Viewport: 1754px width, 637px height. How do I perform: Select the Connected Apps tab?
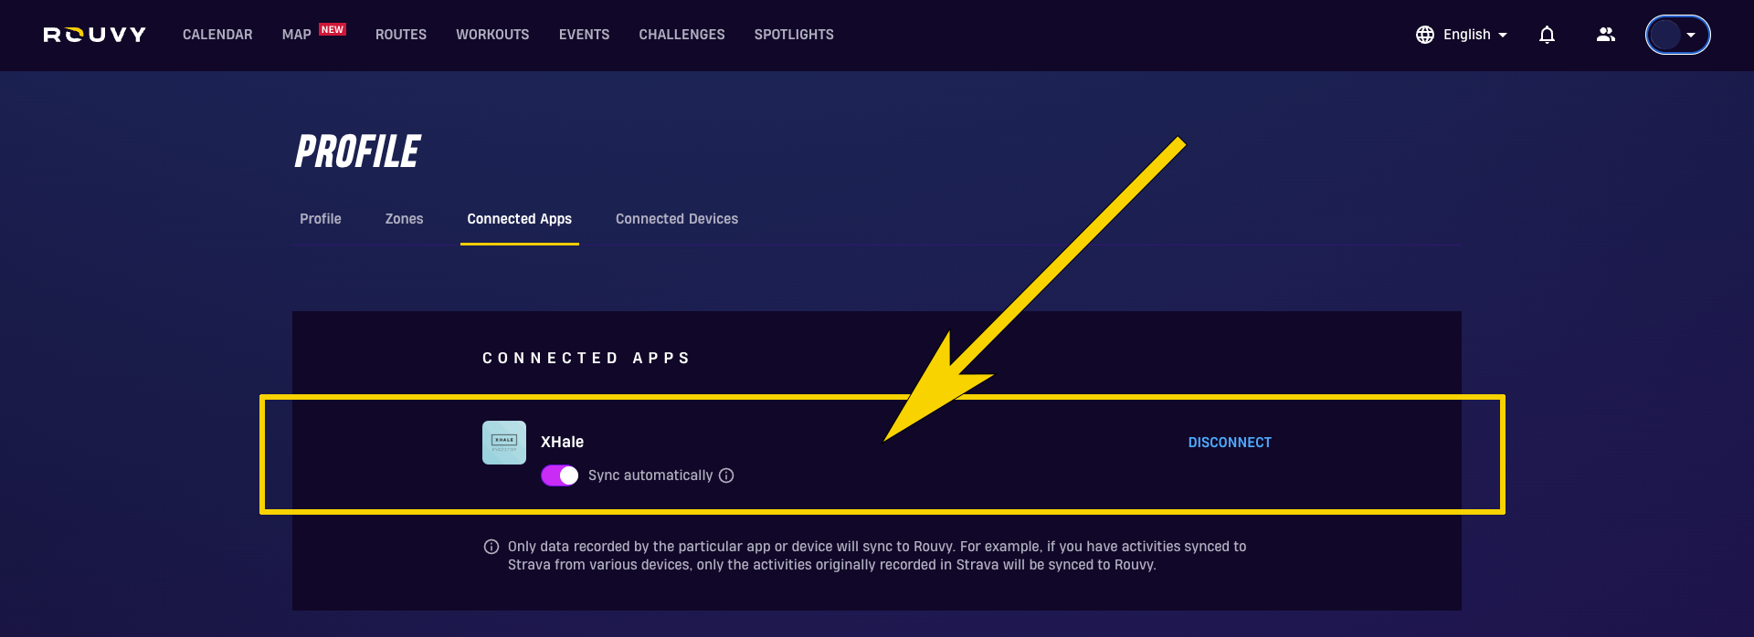pyautogui.click(x=520, y=219)
